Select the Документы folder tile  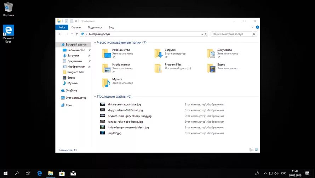click(223, 54)
